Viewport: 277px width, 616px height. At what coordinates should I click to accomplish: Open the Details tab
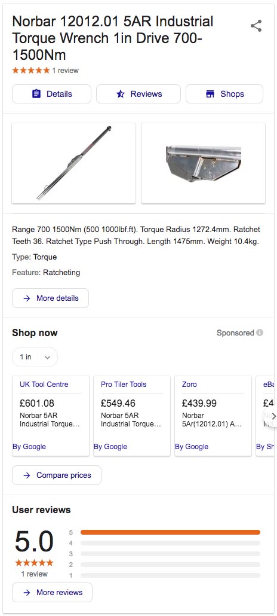[51, 94]
